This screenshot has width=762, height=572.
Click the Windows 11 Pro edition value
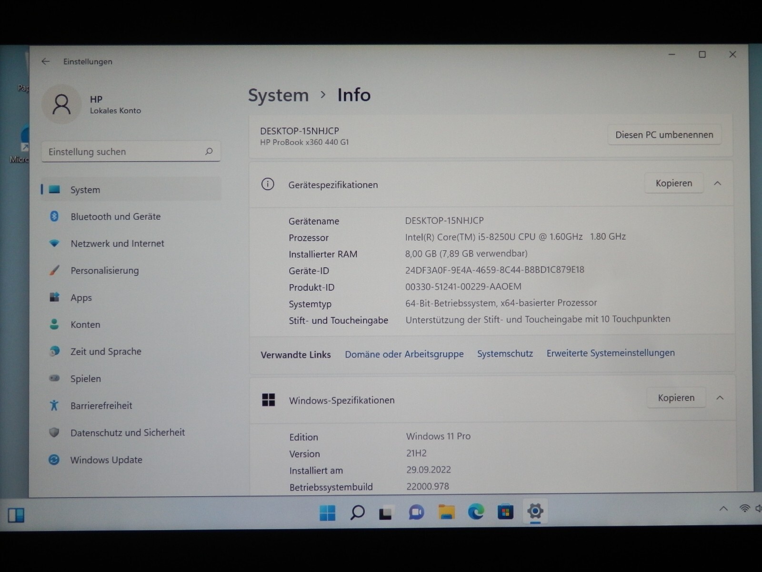click(438, 436)
